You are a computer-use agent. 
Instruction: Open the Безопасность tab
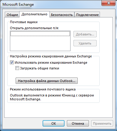click(x=62, y=15)
